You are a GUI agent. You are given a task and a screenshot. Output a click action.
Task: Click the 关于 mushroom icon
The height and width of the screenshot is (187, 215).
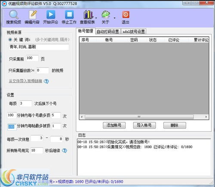106,15
